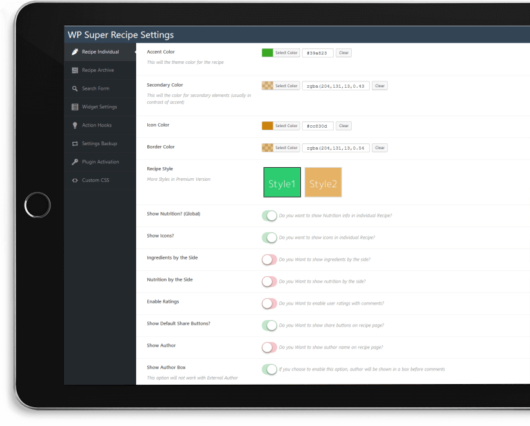The height and width of the screenshot is (426, 530).
Task: Disable the Show Nutrition (Global) toggle
Action: [269, 216]
